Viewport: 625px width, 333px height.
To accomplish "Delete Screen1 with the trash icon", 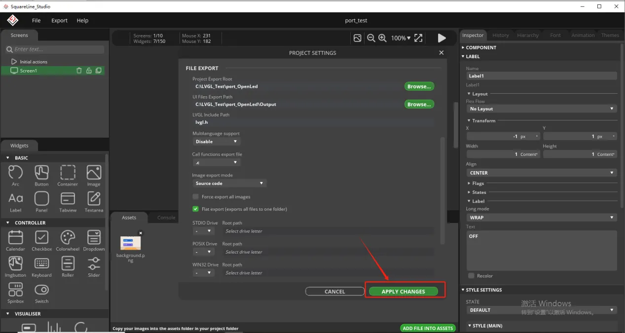I will click(79, 71).
